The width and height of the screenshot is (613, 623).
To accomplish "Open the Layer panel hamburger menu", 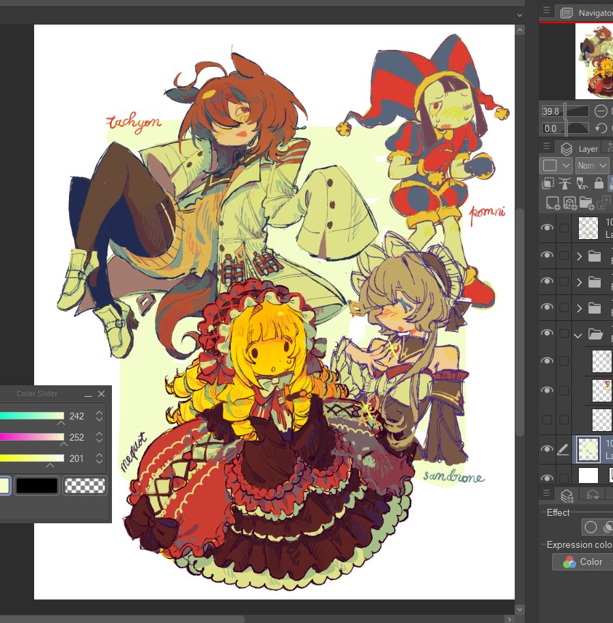I will click(x=546, y=146).
